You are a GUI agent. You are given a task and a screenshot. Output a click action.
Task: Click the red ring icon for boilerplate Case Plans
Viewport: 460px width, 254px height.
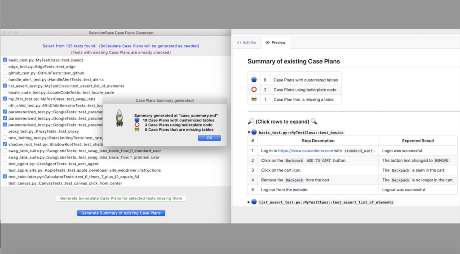(254, 90)
